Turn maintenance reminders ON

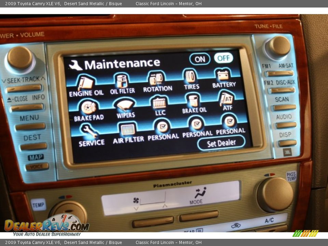tap(200, 59)
